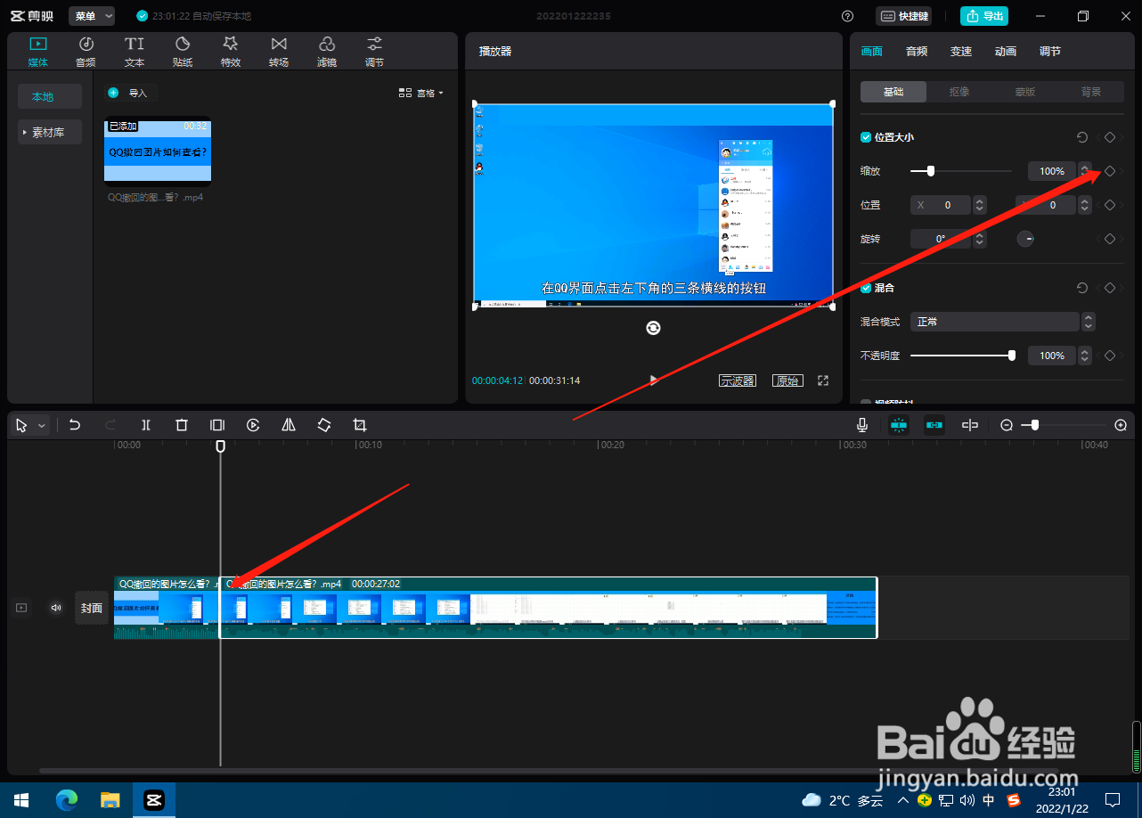Click the position X value field

(x=942, y=205)
